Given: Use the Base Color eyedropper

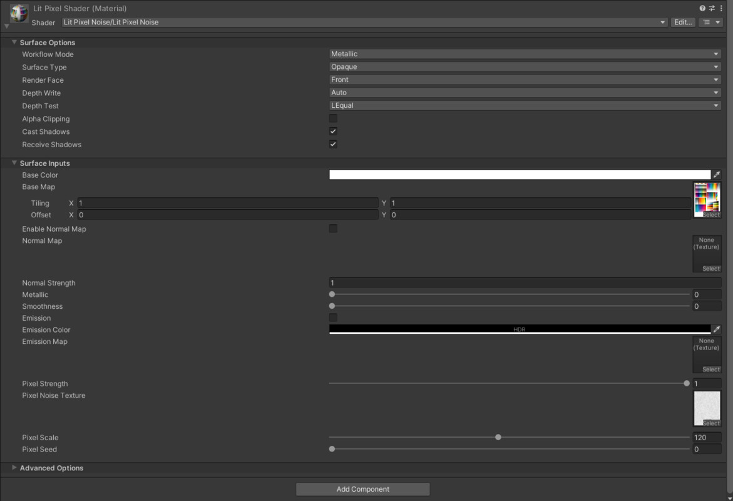Looking at the screenshot, I should pos(717,175).
